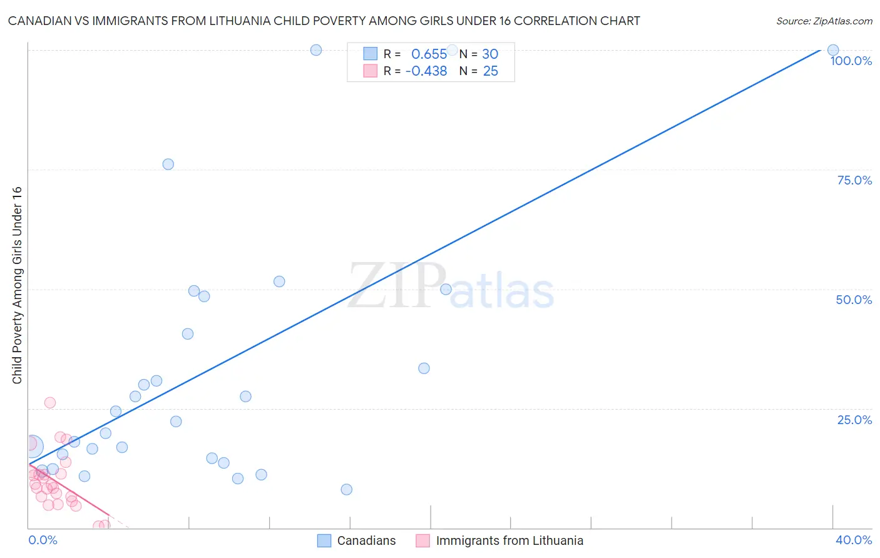880x558 pixels.
Task: Click the 40.0% x-axis label
Action: pos(853,540)
